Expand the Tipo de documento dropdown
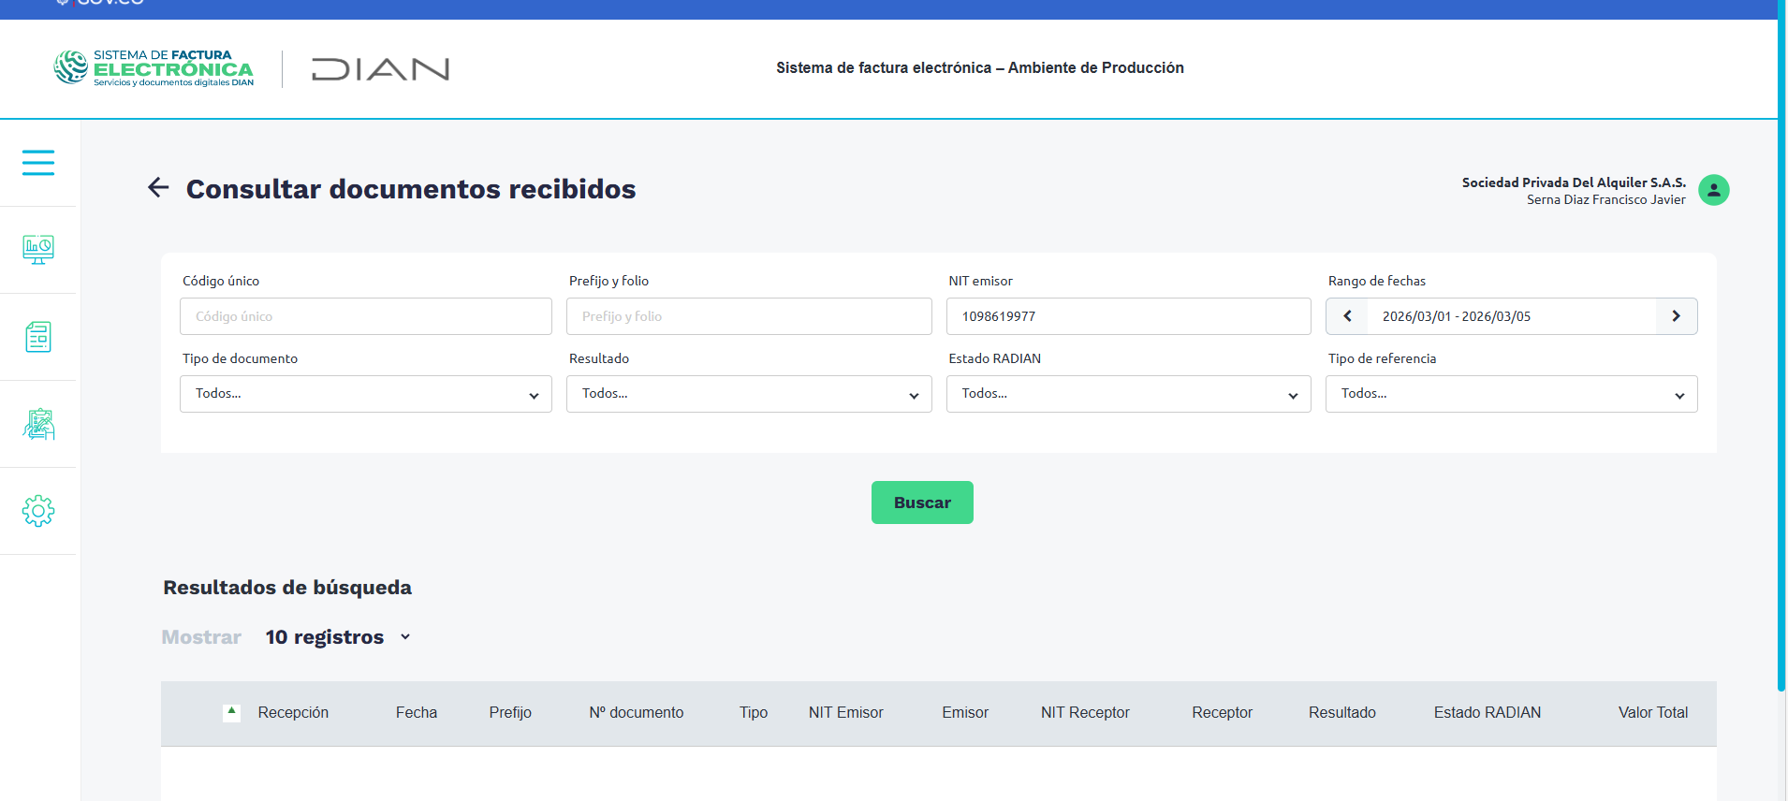Image resolution: width=1788 pixels, height=801 pixels. tap(365, 394)
